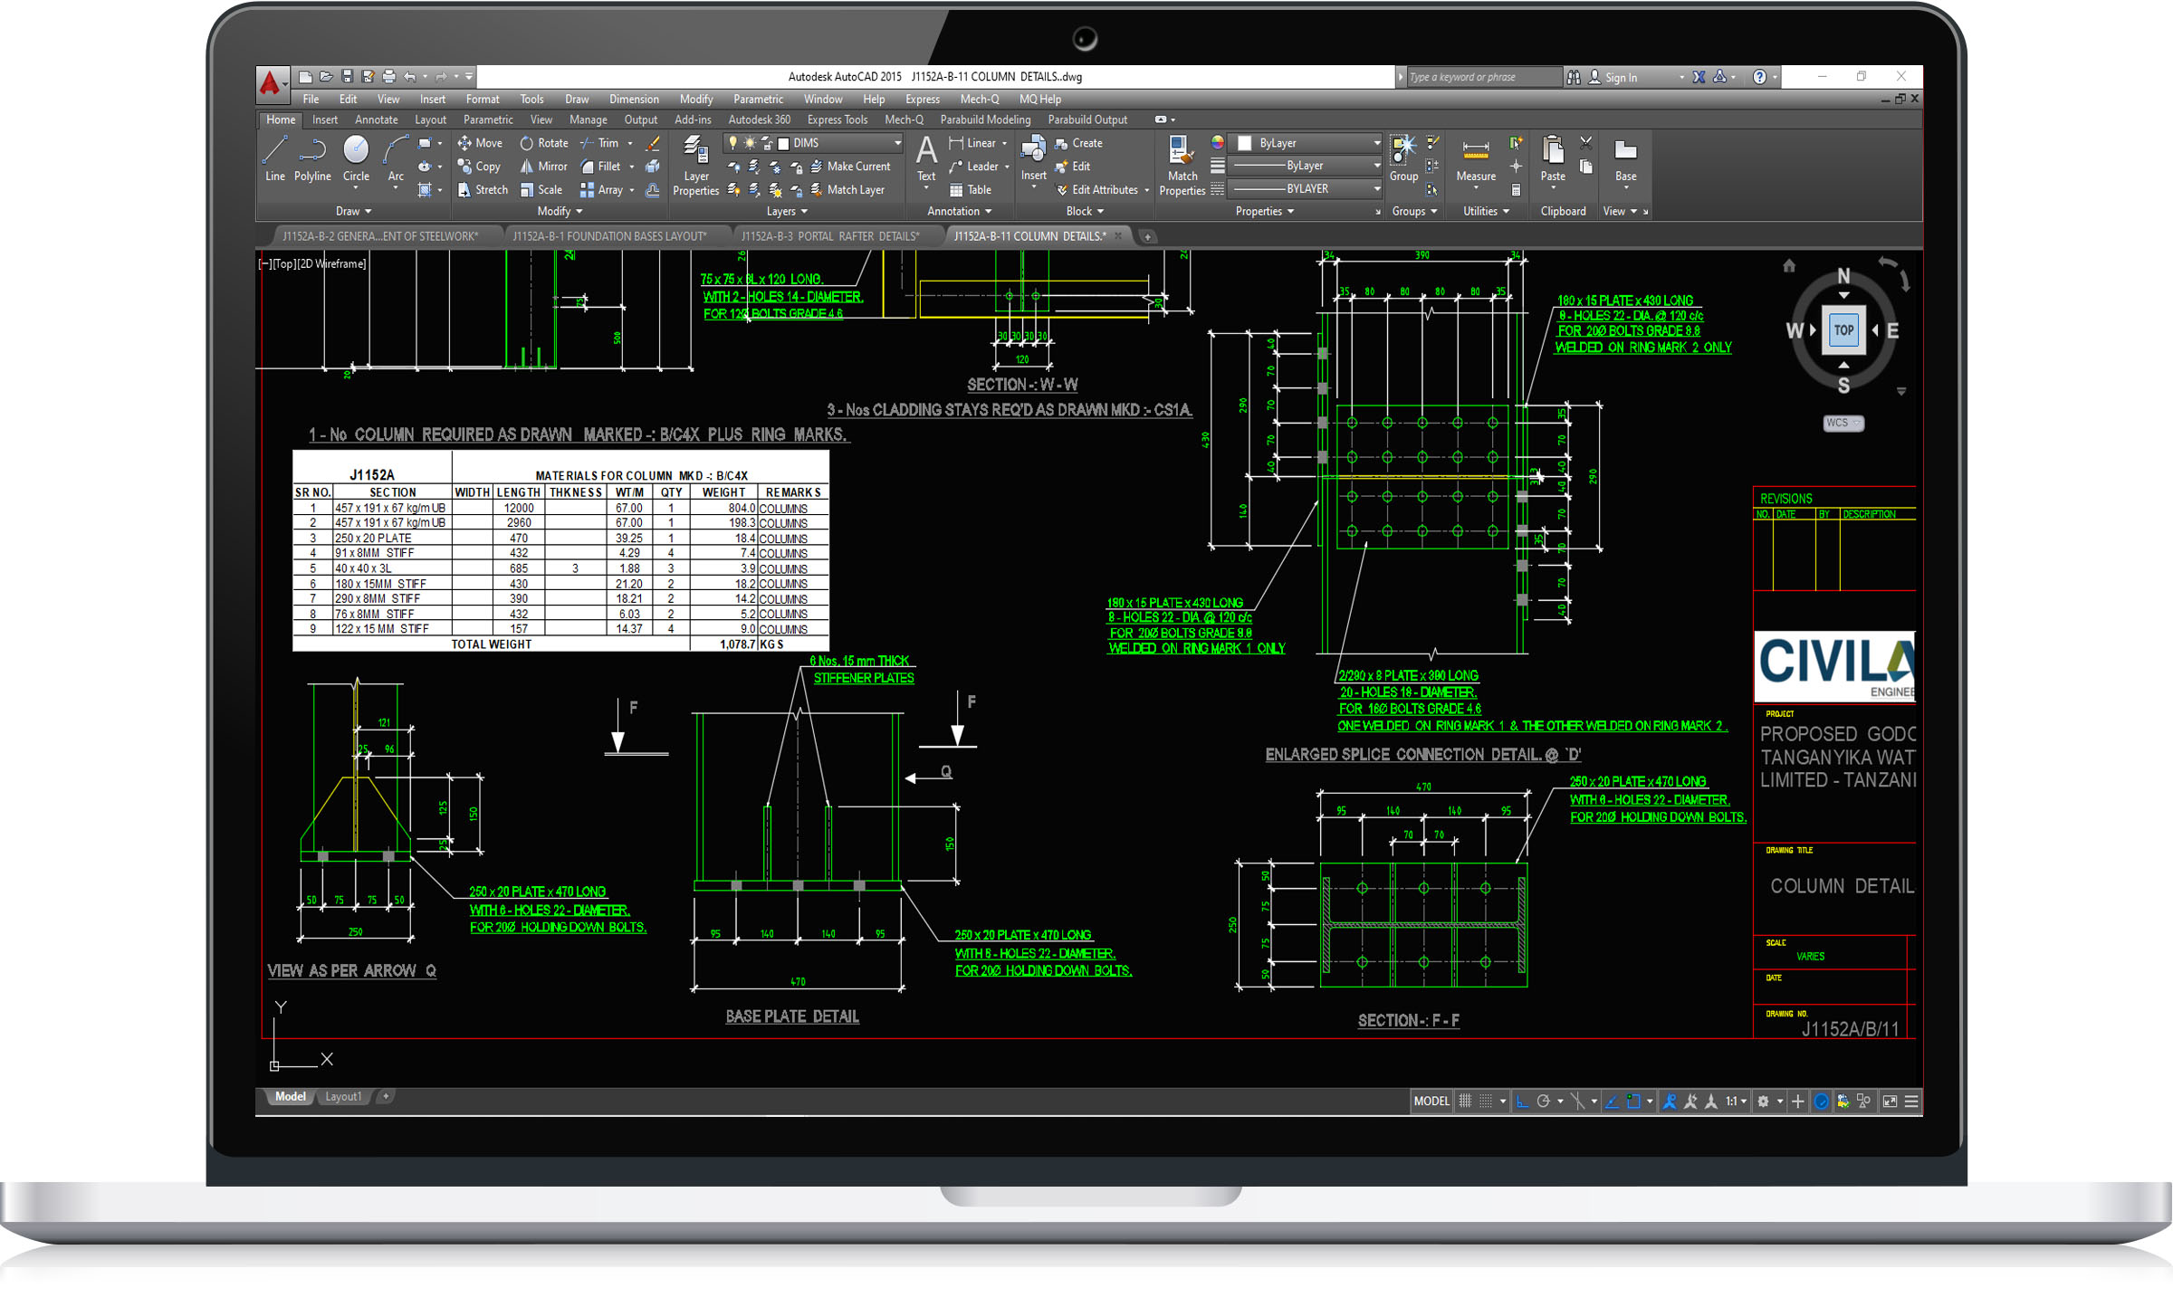This screenshot has height=1307, width=2173.
Task: Open the Format menu
Action: point(483,100)
